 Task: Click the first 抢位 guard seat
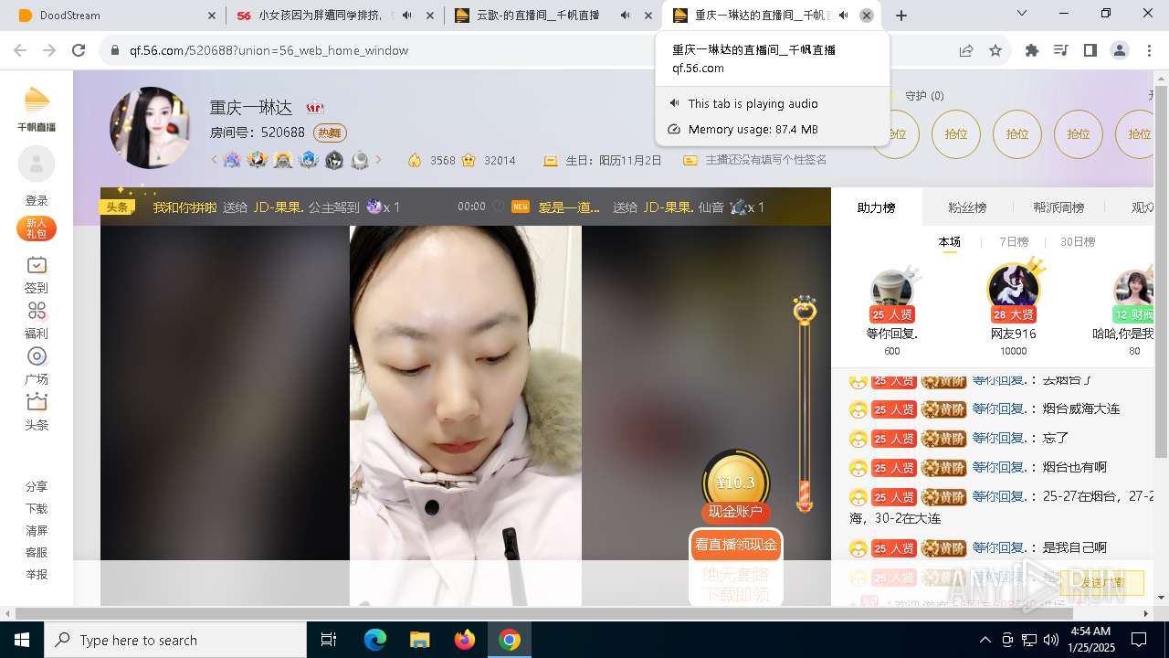[x=895, y=134]
